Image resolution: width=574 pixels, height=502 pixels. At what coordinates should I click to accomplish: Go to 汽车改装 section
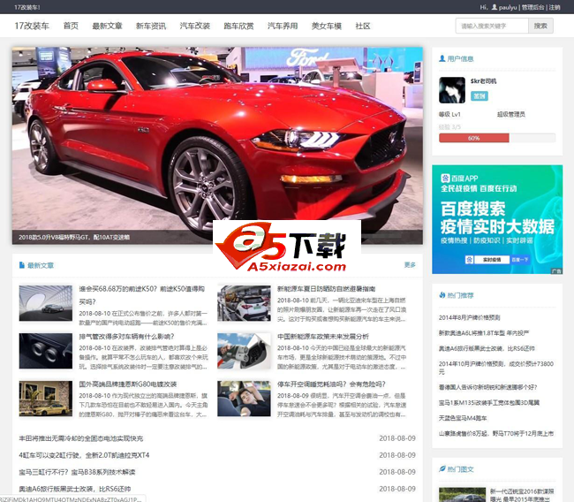[x=195, y=26]
